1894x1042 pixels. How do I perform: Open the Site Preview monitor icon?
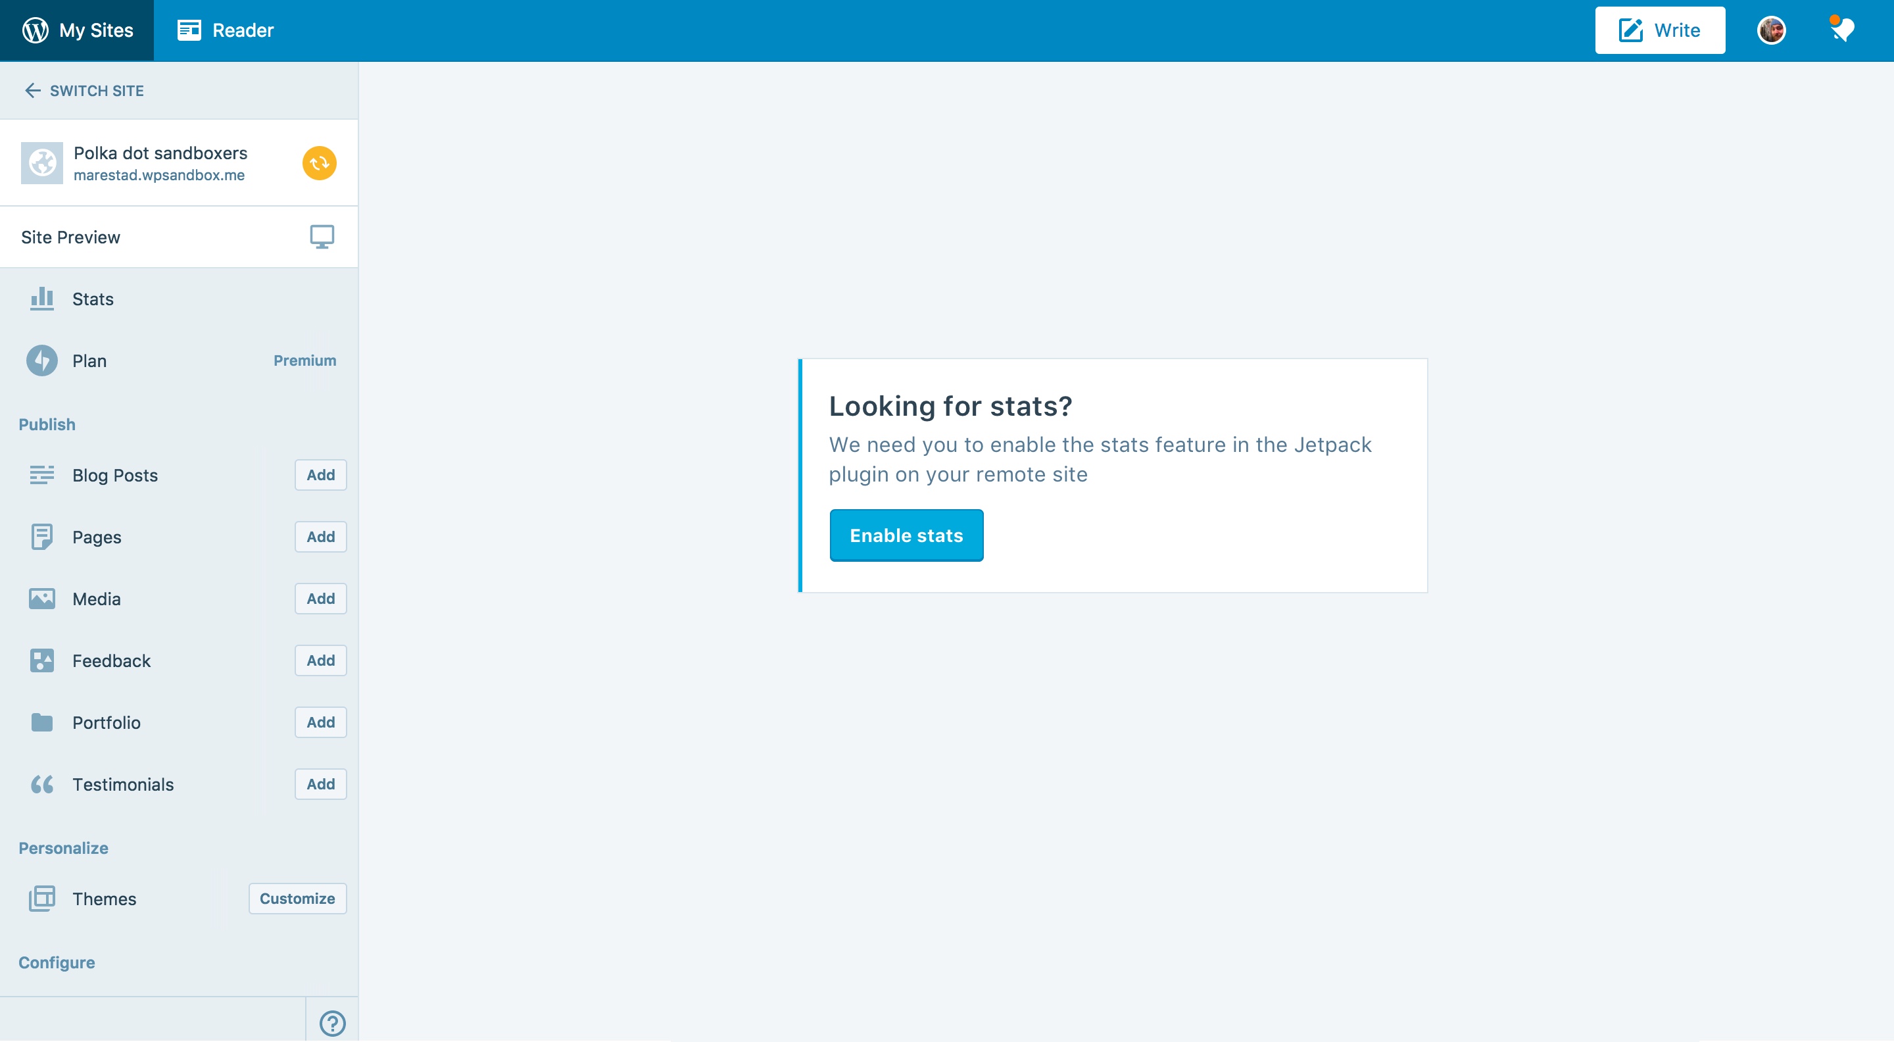(322, 237)
